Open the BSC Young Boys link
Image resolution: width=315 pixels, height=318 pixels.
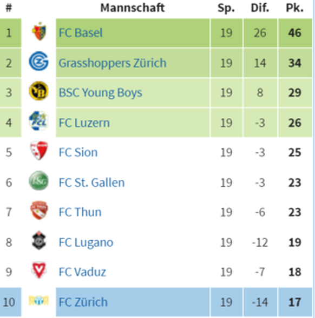[x=100, y=93]
